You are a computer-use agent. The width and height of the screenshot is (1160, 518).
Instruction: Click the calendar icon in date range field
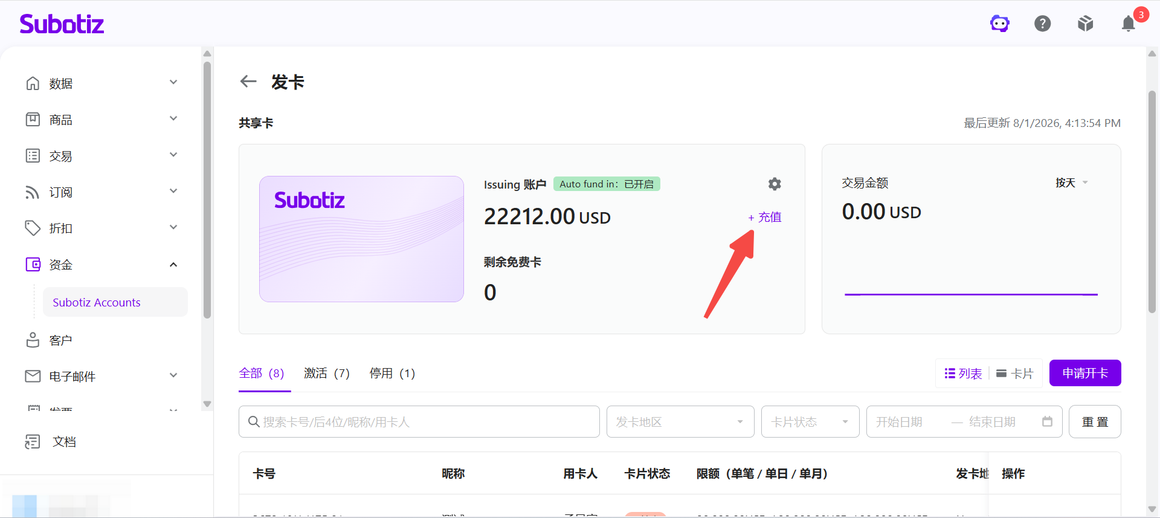[1048, 421]
